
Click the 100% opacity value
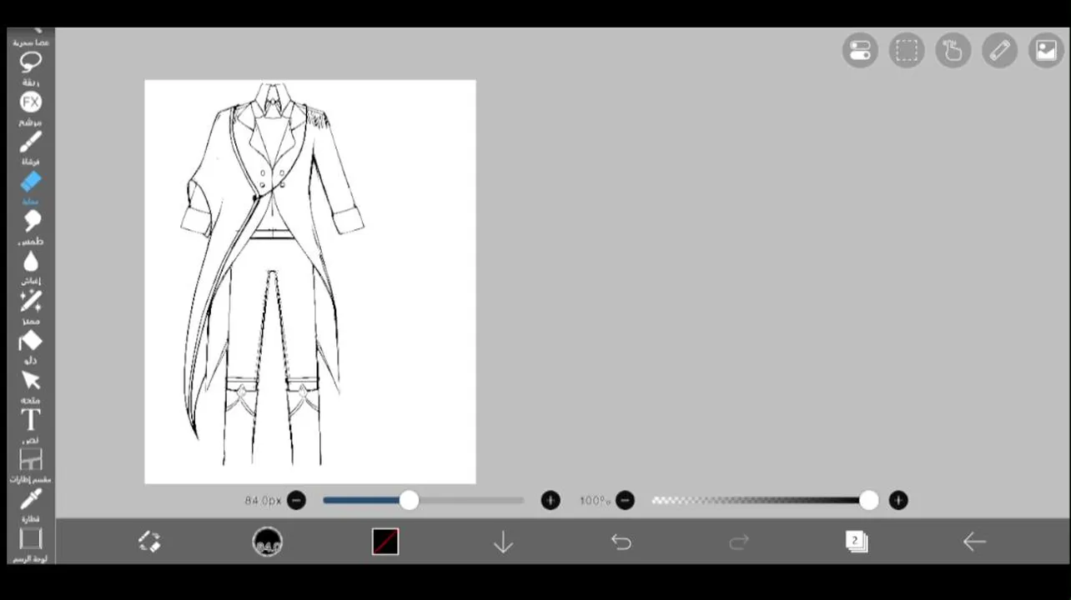pos(596,501)
